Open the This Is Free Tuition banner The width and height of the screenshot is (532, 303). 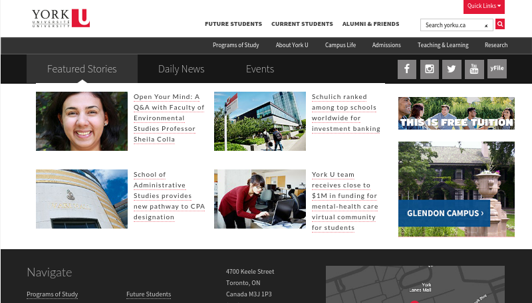pyautogui.click(x=456, y=113)
